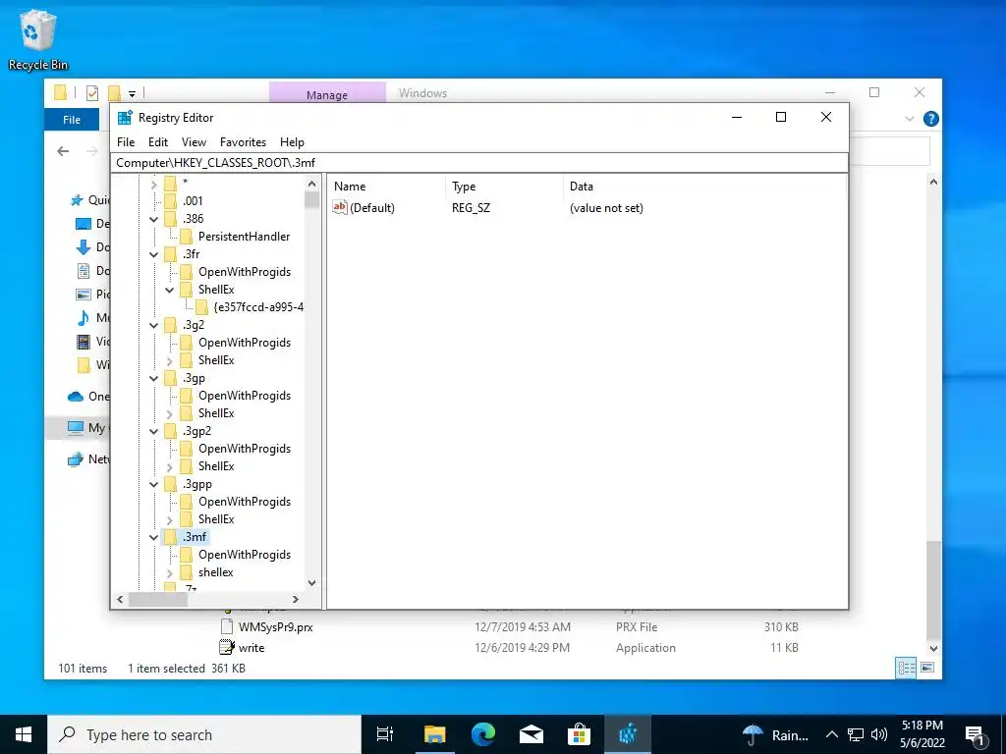
Task: Collapse the .3fr registry key
Action: pos(154,254)
